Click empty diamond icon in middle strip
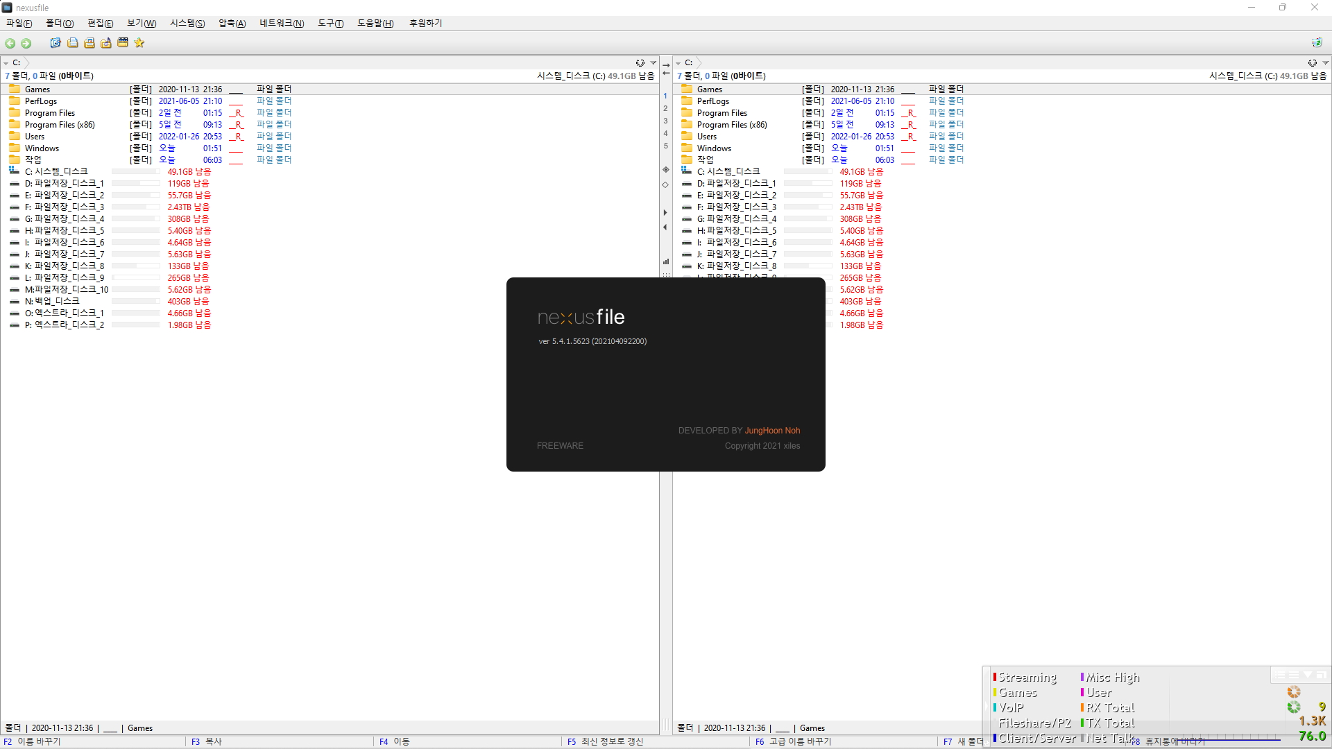Image resolution: width=1332 pixels, height=749 pixels. 665,185
